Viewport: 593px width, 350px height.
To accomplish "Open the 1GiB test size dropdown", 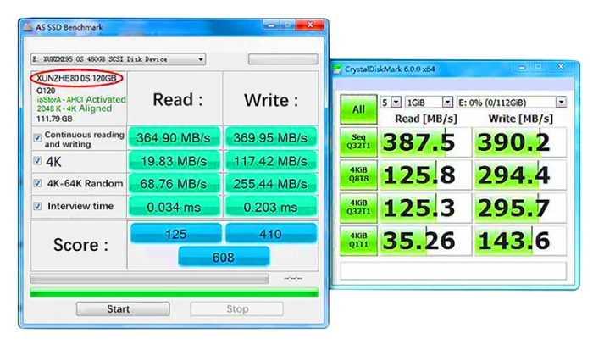I will 446,103.
